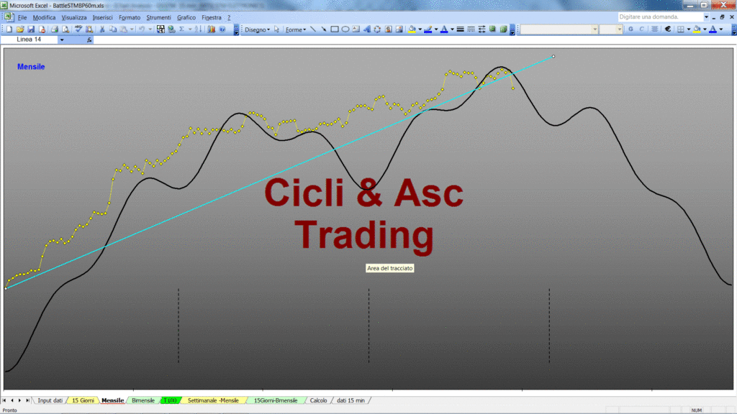
Task: Copy the selection using the Copy icon
Action: (x=113, y=29)
